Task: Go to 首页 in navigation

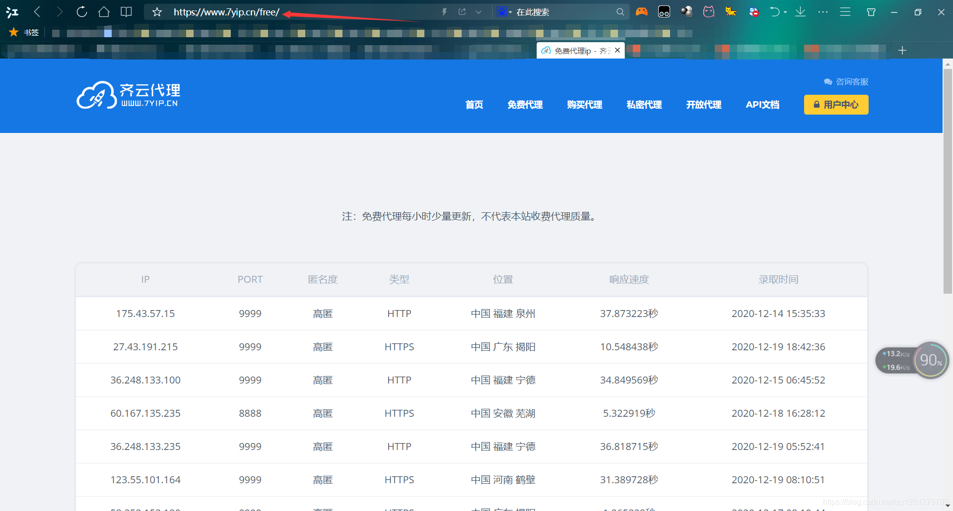Action: 474,105
